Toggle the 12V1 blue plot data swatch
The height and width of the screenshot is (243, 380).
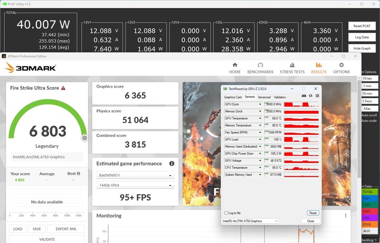click(x=369, y=198)
